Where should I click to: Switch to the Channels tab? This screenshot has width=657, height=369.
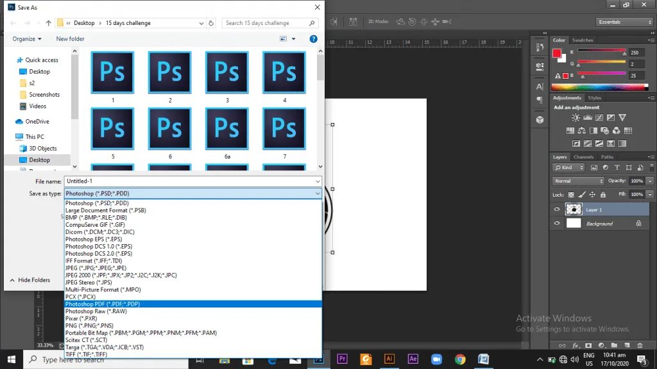click(x=583, y=157)
